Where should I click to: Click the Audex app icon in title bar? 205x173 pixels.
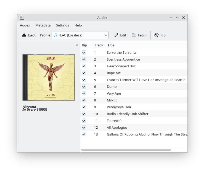(x=21, y=18)
